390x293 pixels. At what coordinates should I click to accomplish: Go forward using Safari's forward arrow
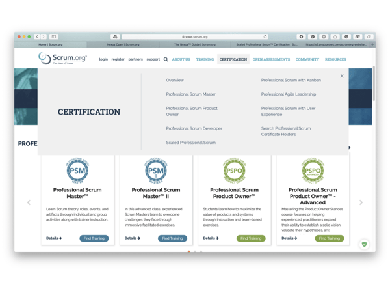(x=44, y=36)
